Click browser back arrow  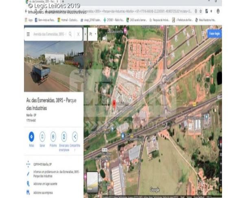coord(26,11)
